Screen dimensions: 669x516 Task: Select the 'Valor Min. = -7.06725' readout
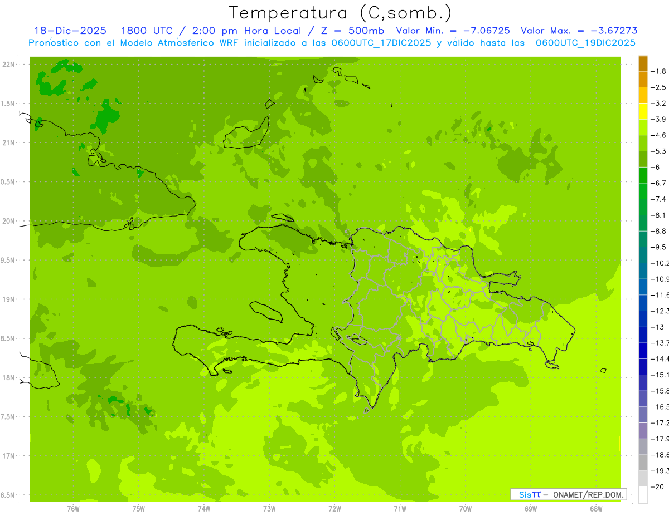pyautogui.click(x=453, y=31)
